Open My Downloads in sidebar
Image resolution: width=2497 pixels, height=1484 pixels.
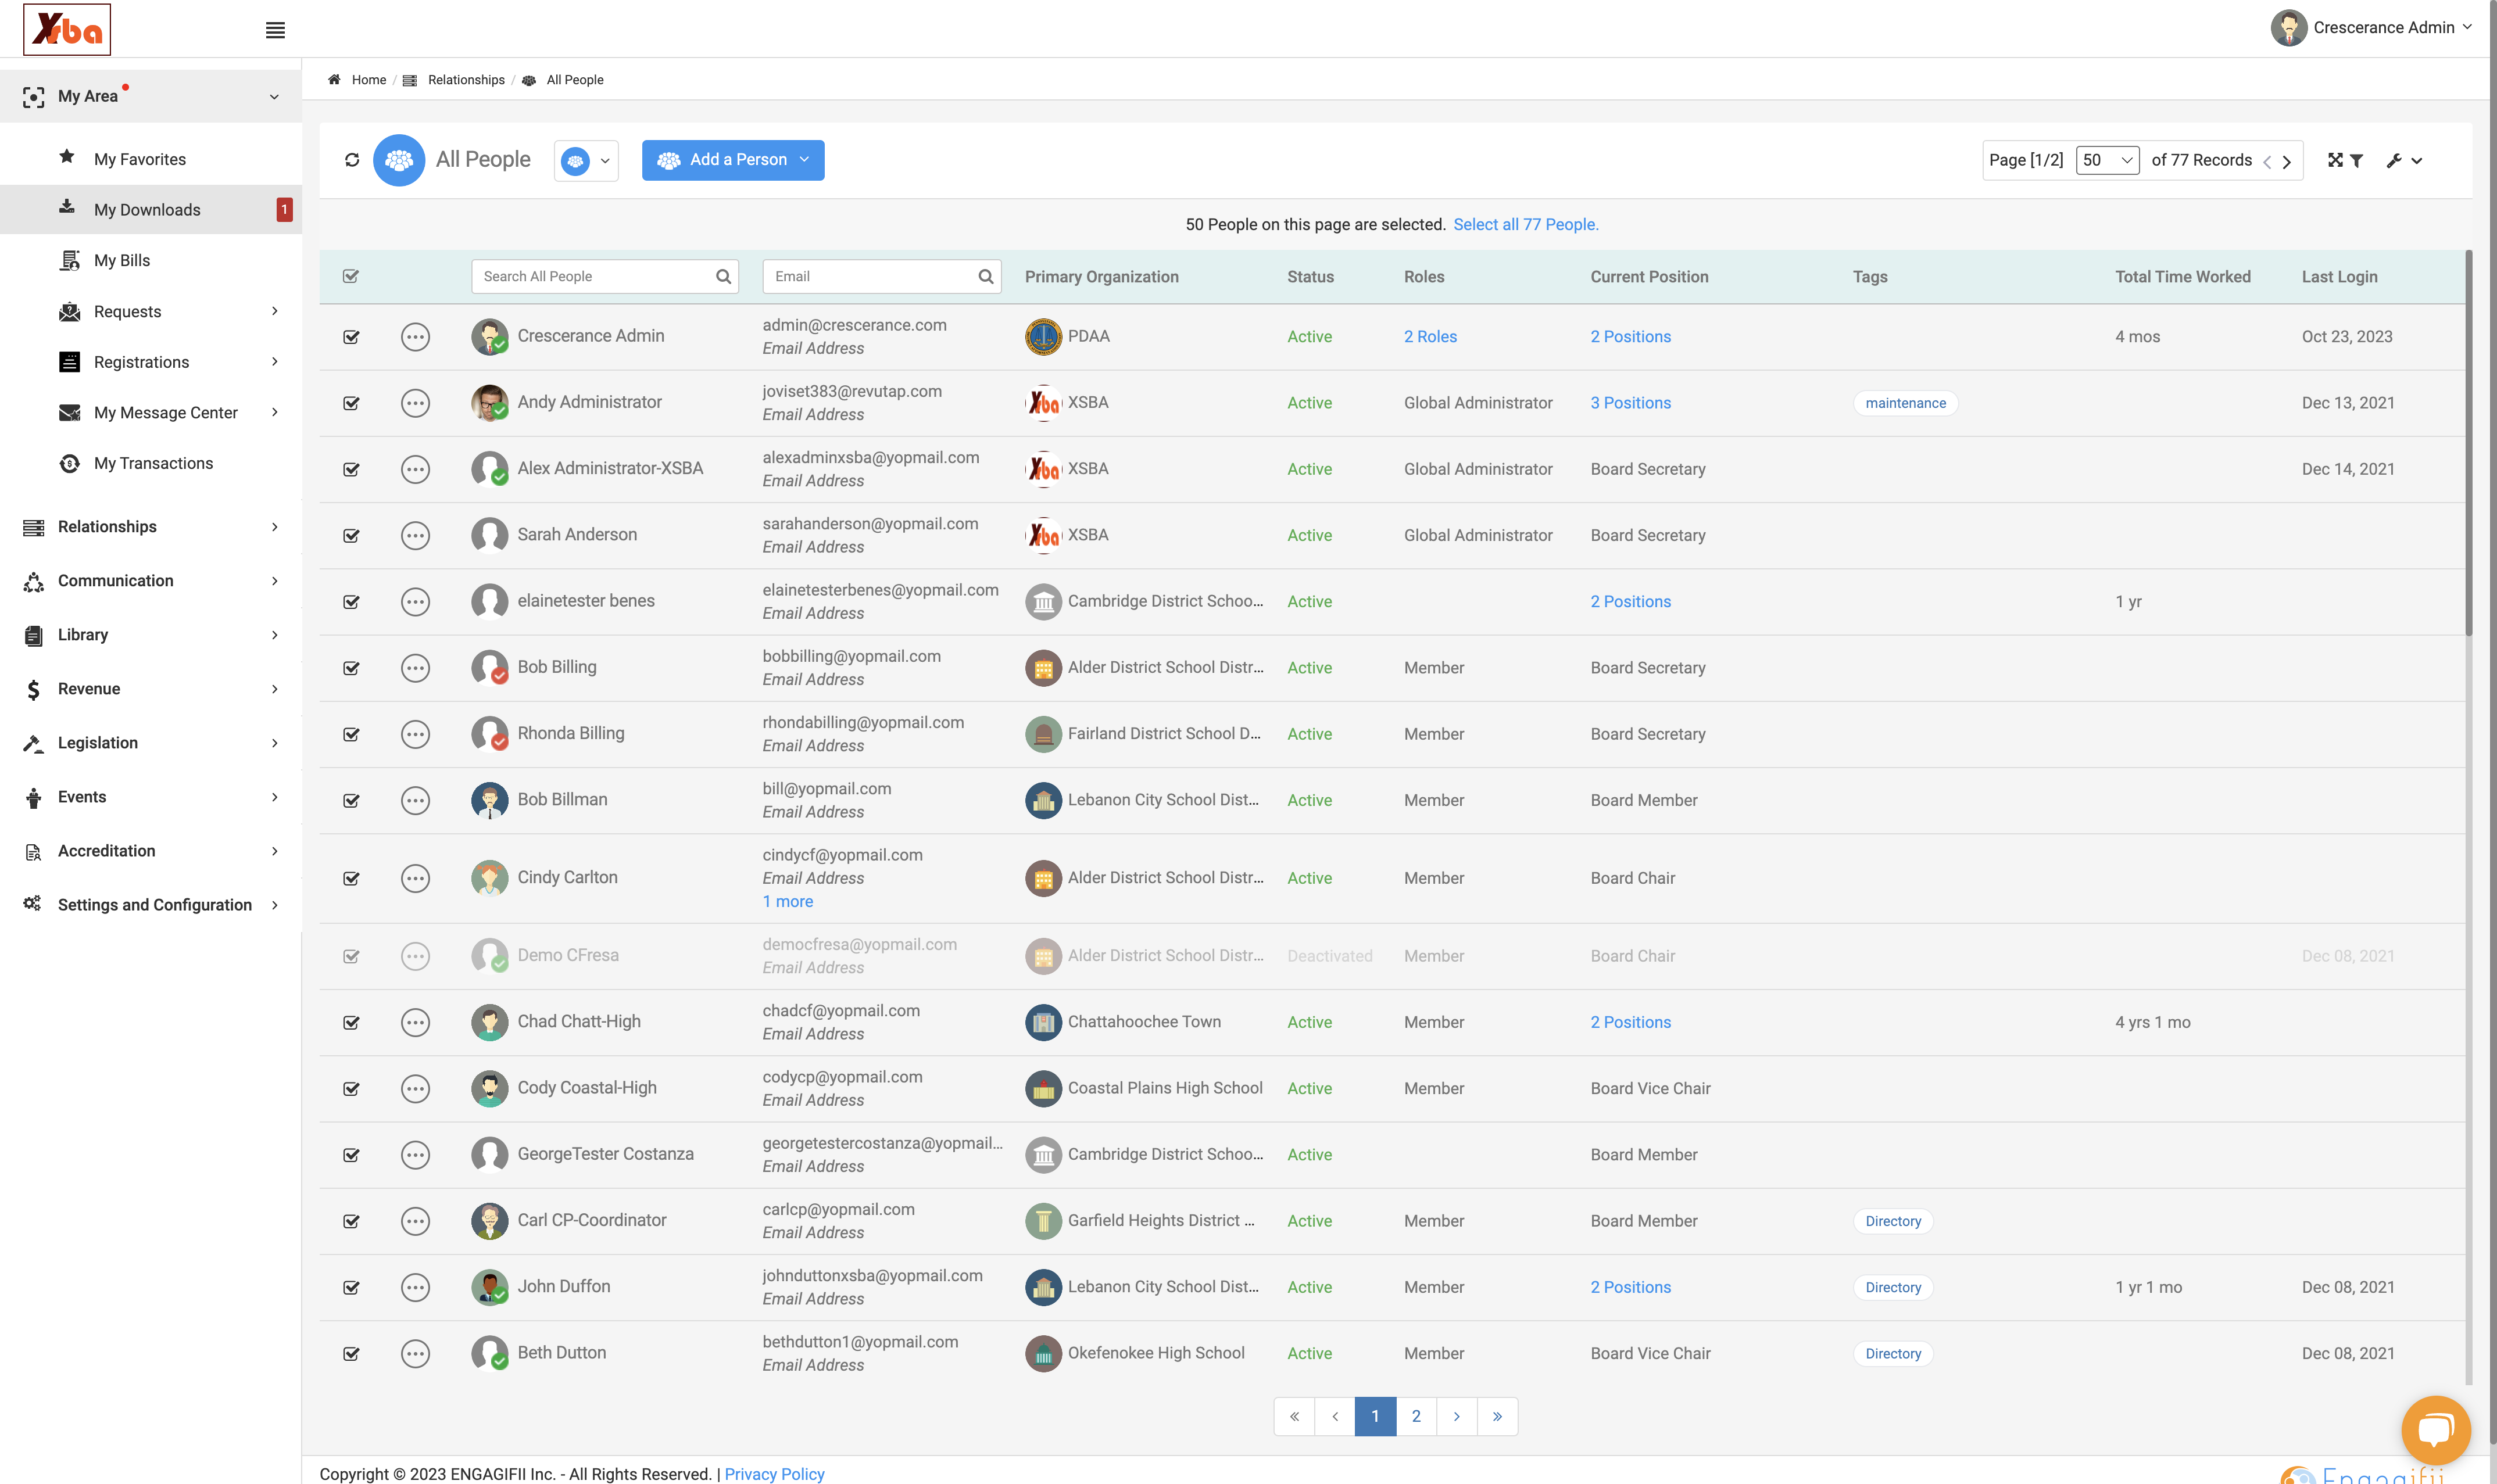[x=150, y=209]
